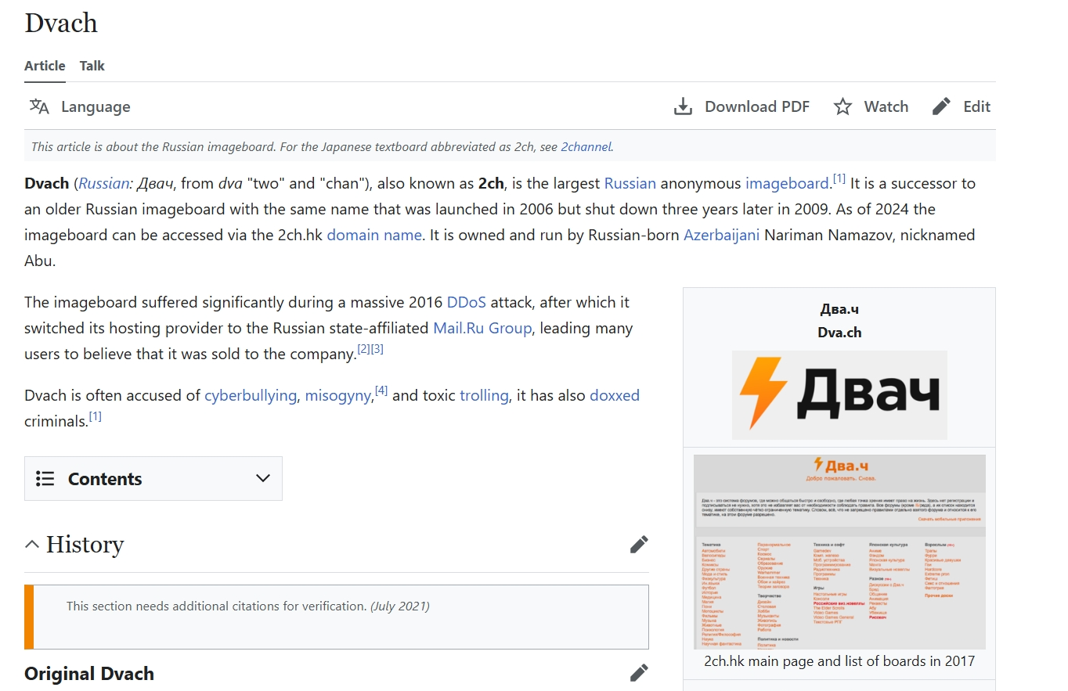
Task: Click the bold Dvach word in intro
Action: [46, 183]
